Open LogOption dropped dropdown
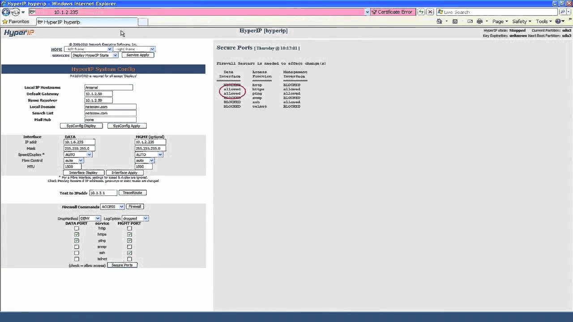Image resolution: width=573 pixels, height=322 pixels. pyautogui.click(x=135, y=218)
